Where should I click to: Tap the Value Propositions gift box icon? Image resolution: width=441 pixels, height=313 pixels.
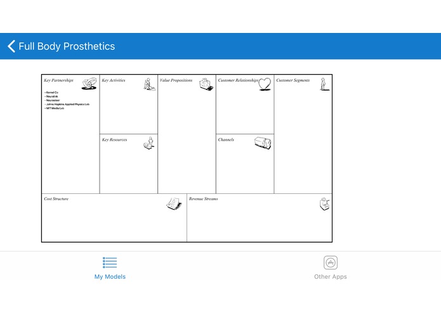(x=206, y=84)
